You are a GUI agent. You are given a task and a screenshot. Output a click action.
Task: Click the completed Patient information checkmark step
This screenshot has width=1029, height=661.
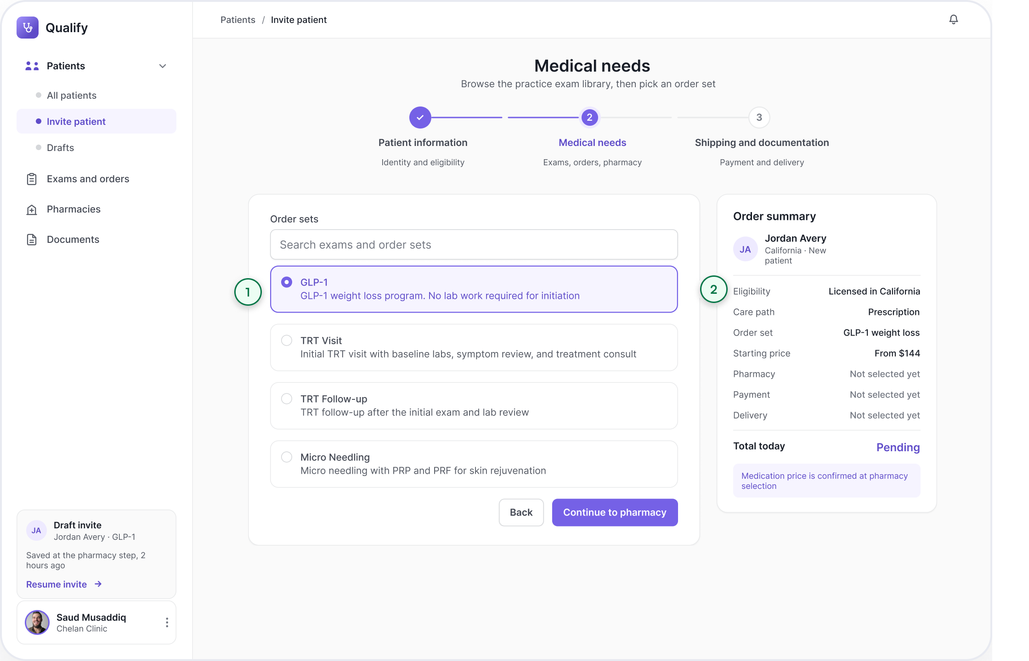(420, 118)
